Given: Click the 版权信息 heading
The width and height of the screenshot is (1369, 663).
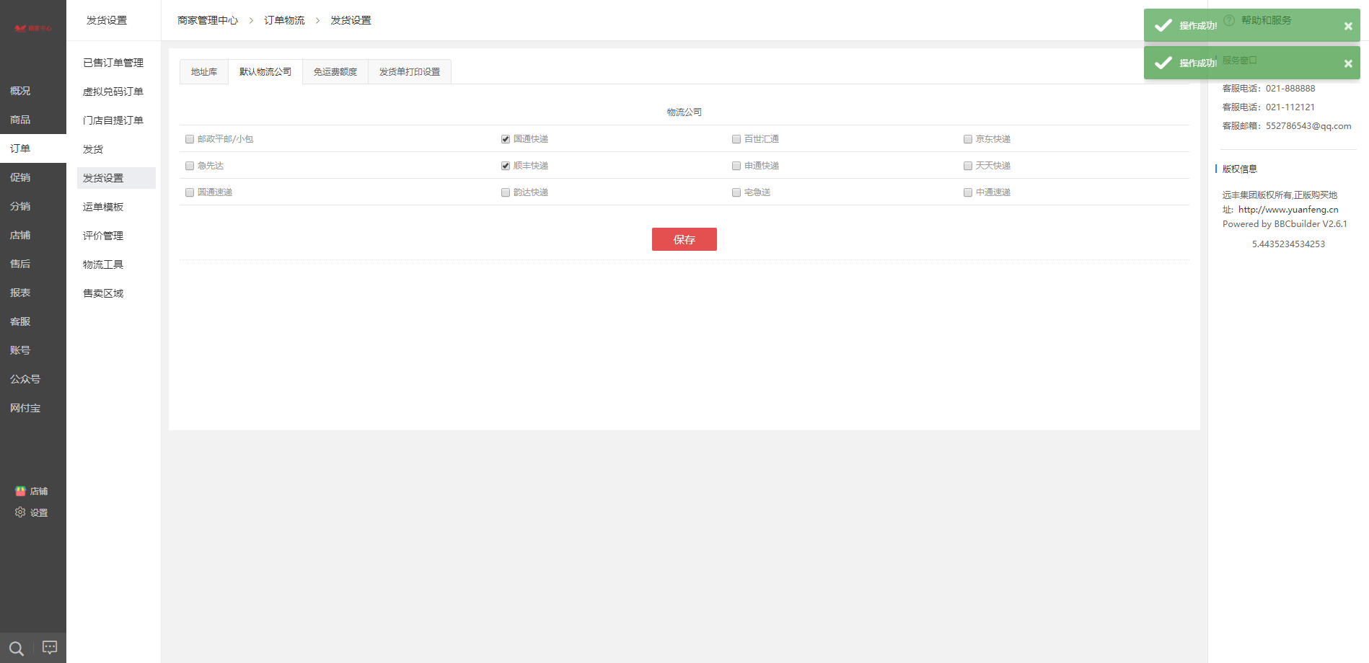Looking at the screenshot, I should [x=1240, y=169].
